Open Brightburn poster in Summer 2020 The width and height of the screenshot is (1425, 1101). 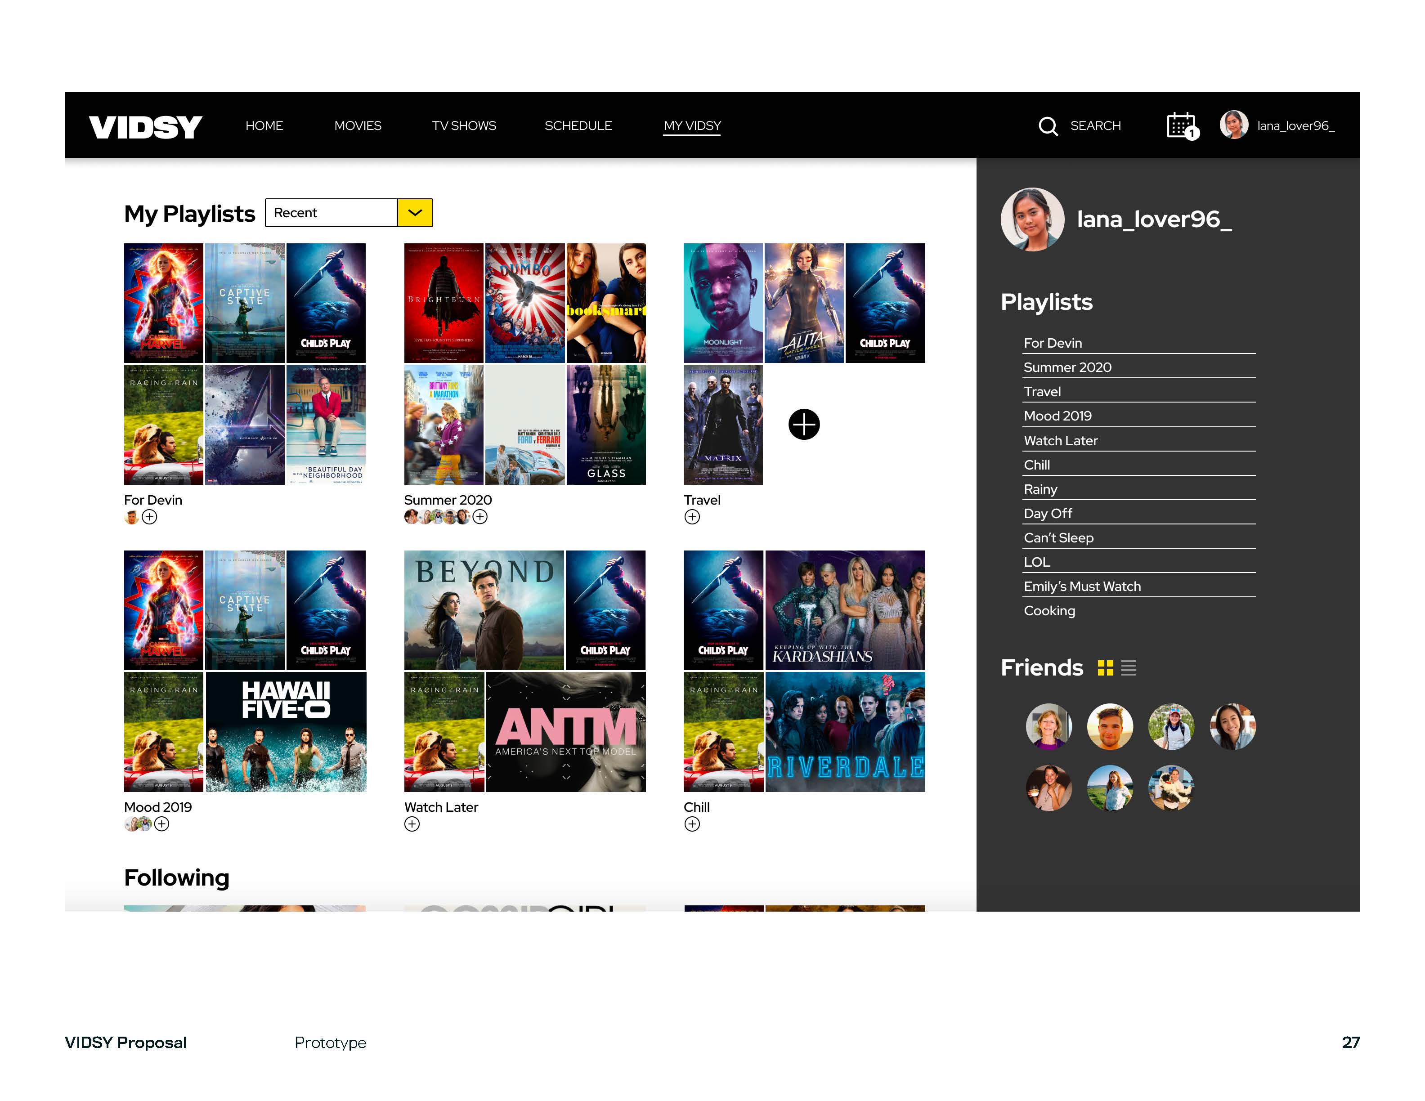pyautogui.click(x=444, y=303)
